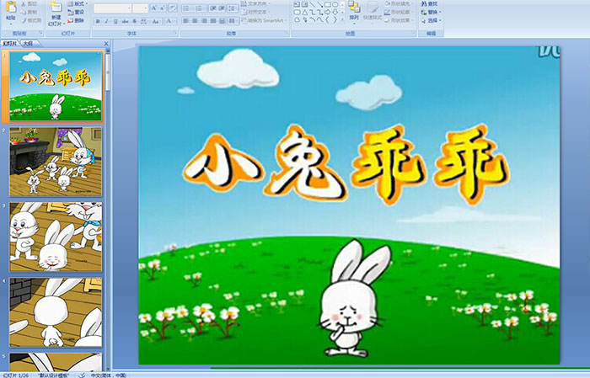Toggle justify text alignment
The height and width of the screenshot is (378, 590).
213,21
